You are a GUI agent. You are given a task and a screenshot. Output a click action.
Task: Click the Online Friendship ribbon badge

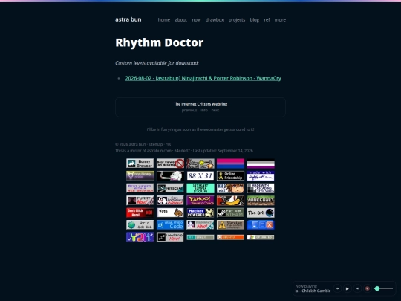[x=230, y=175]
